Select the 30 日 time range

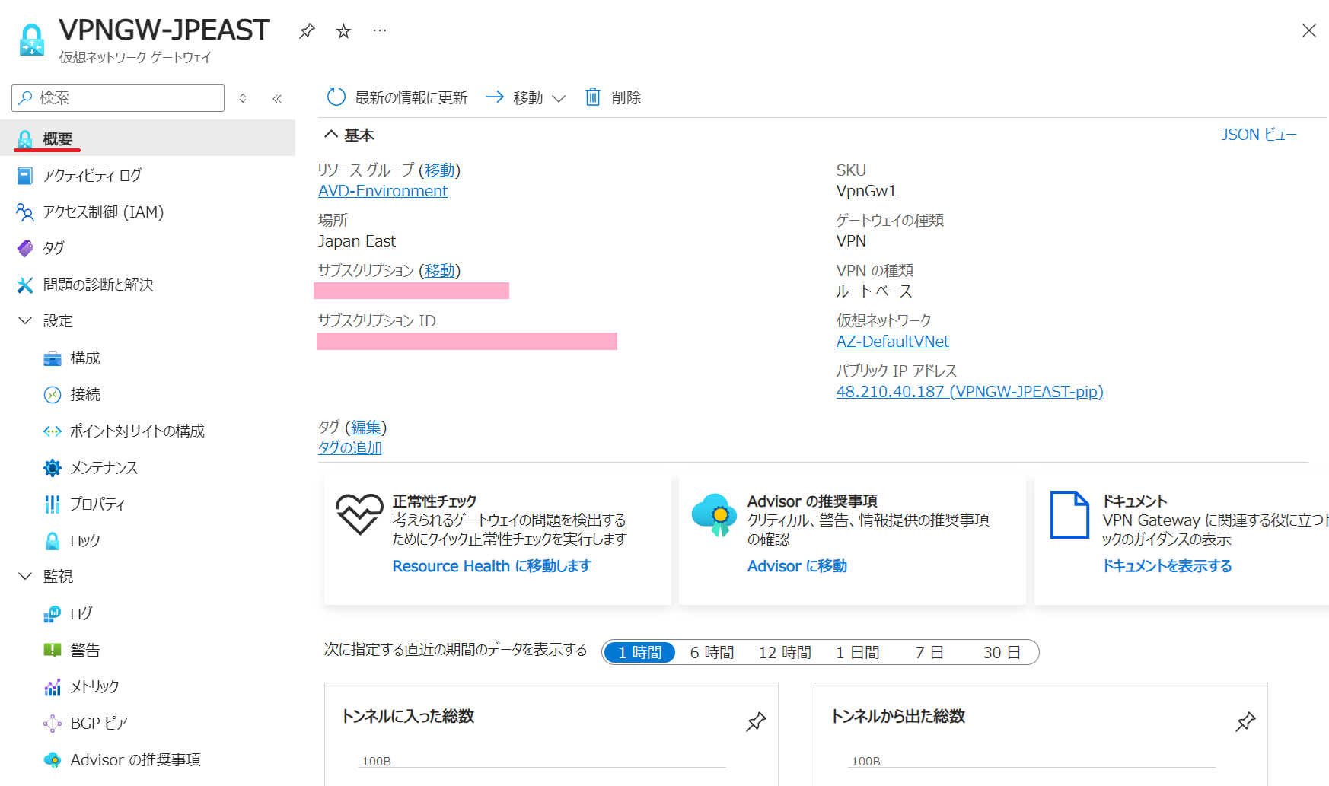tap(1002, 652)
